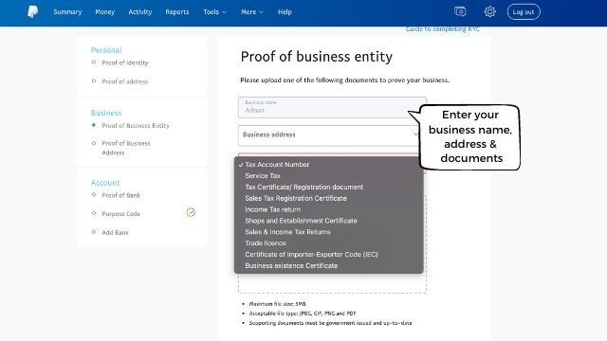Screen dimensions: 607x341
Task: Click the Business name input field
Action: click(x=332, y=107)
